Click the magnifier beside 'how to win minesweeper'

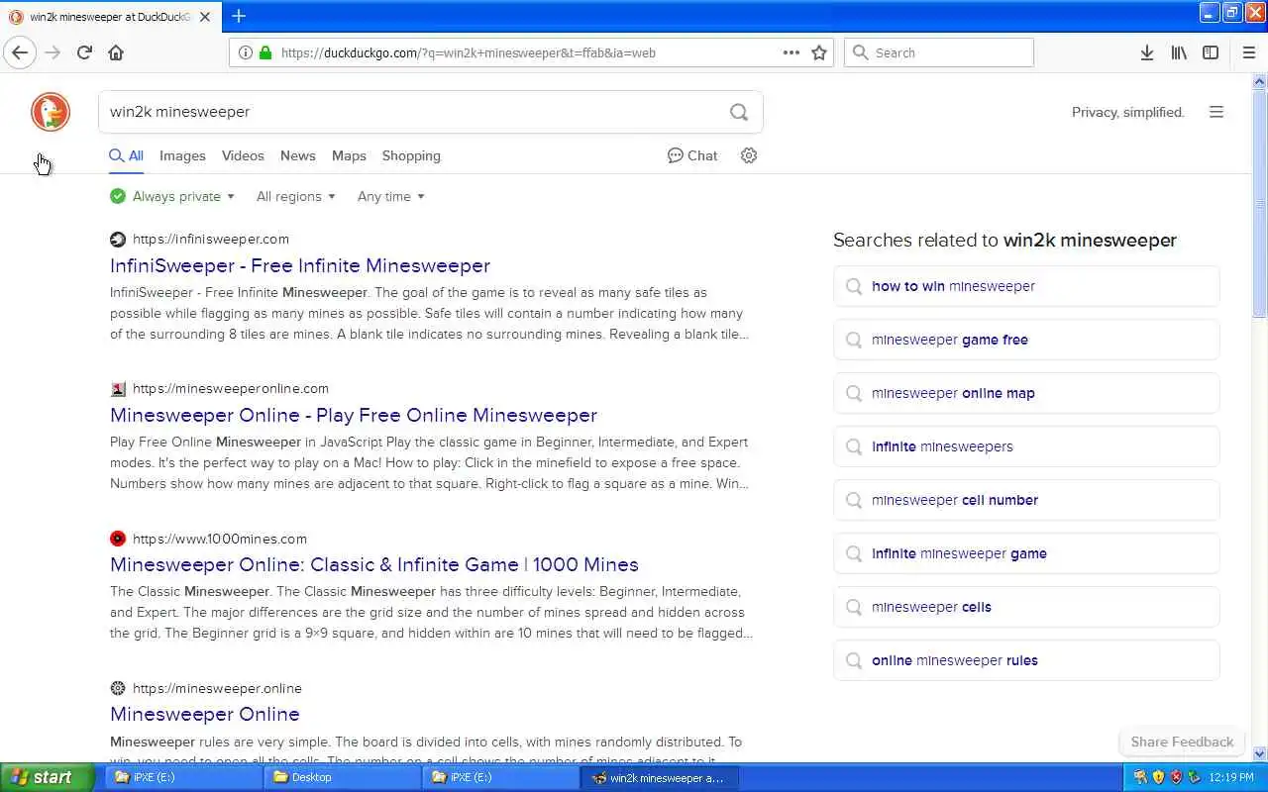[854, 286]
